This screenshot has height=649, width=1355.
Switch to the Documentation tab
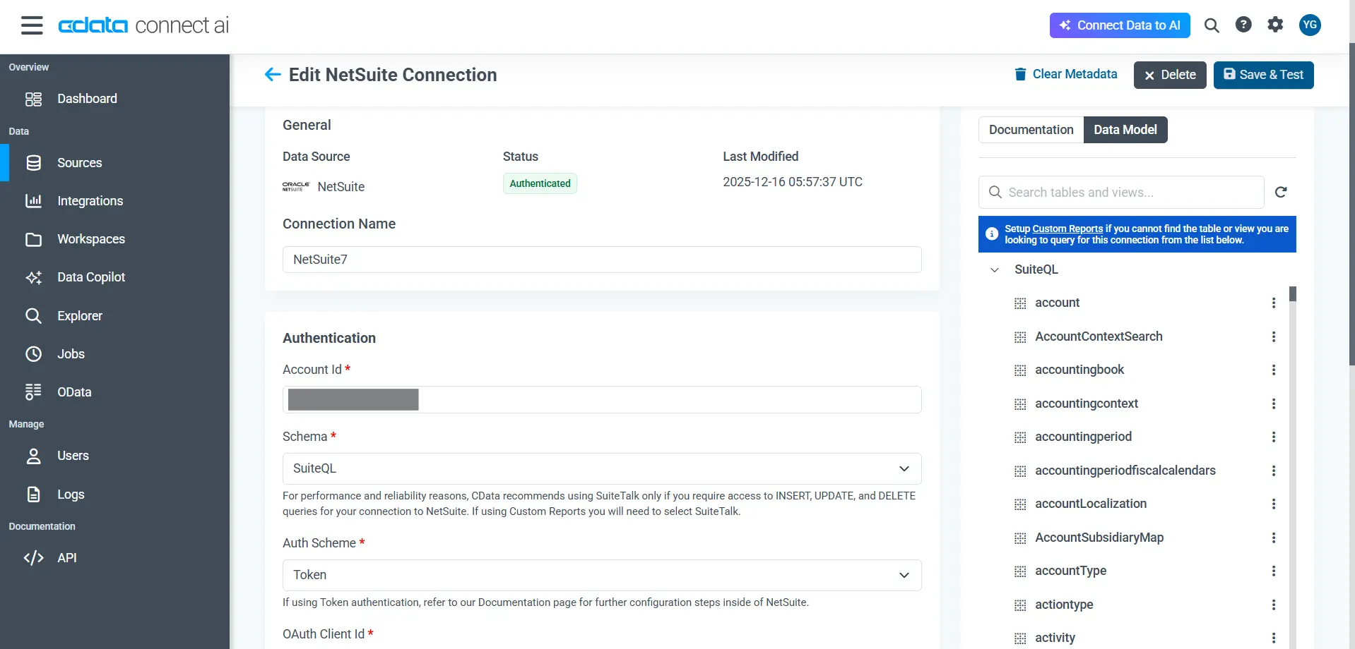point(1031,130)
